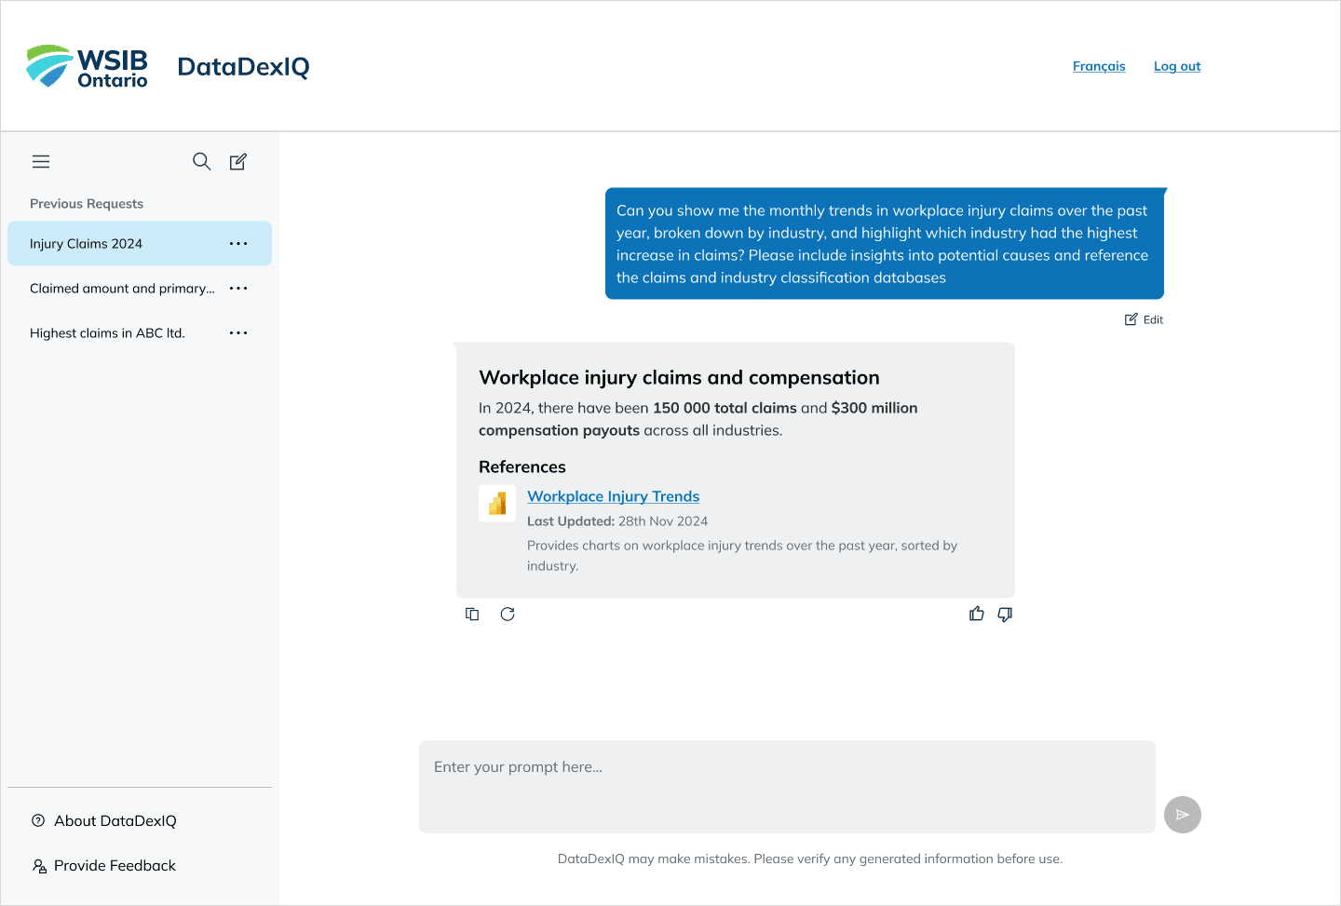Copy the response to clipboard

(x=472, y=614)
